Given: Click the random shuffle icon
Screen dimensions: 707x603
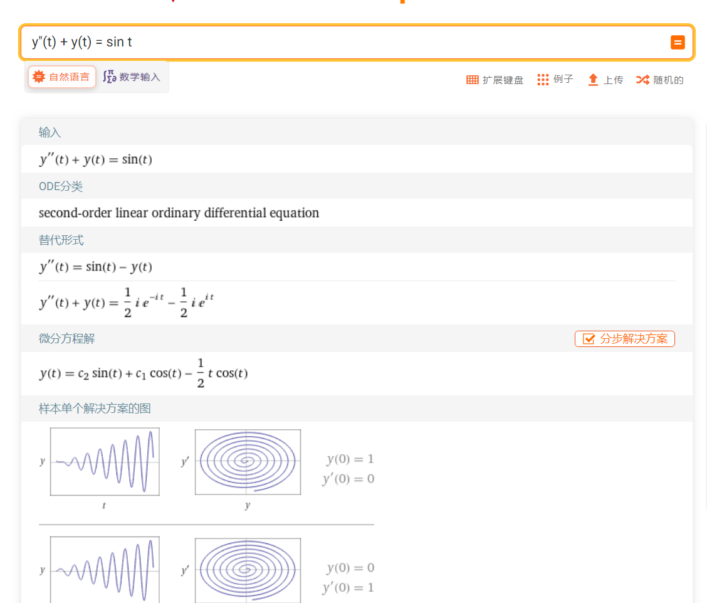Looking at the screenshot, I should click(x=642, y=80).
